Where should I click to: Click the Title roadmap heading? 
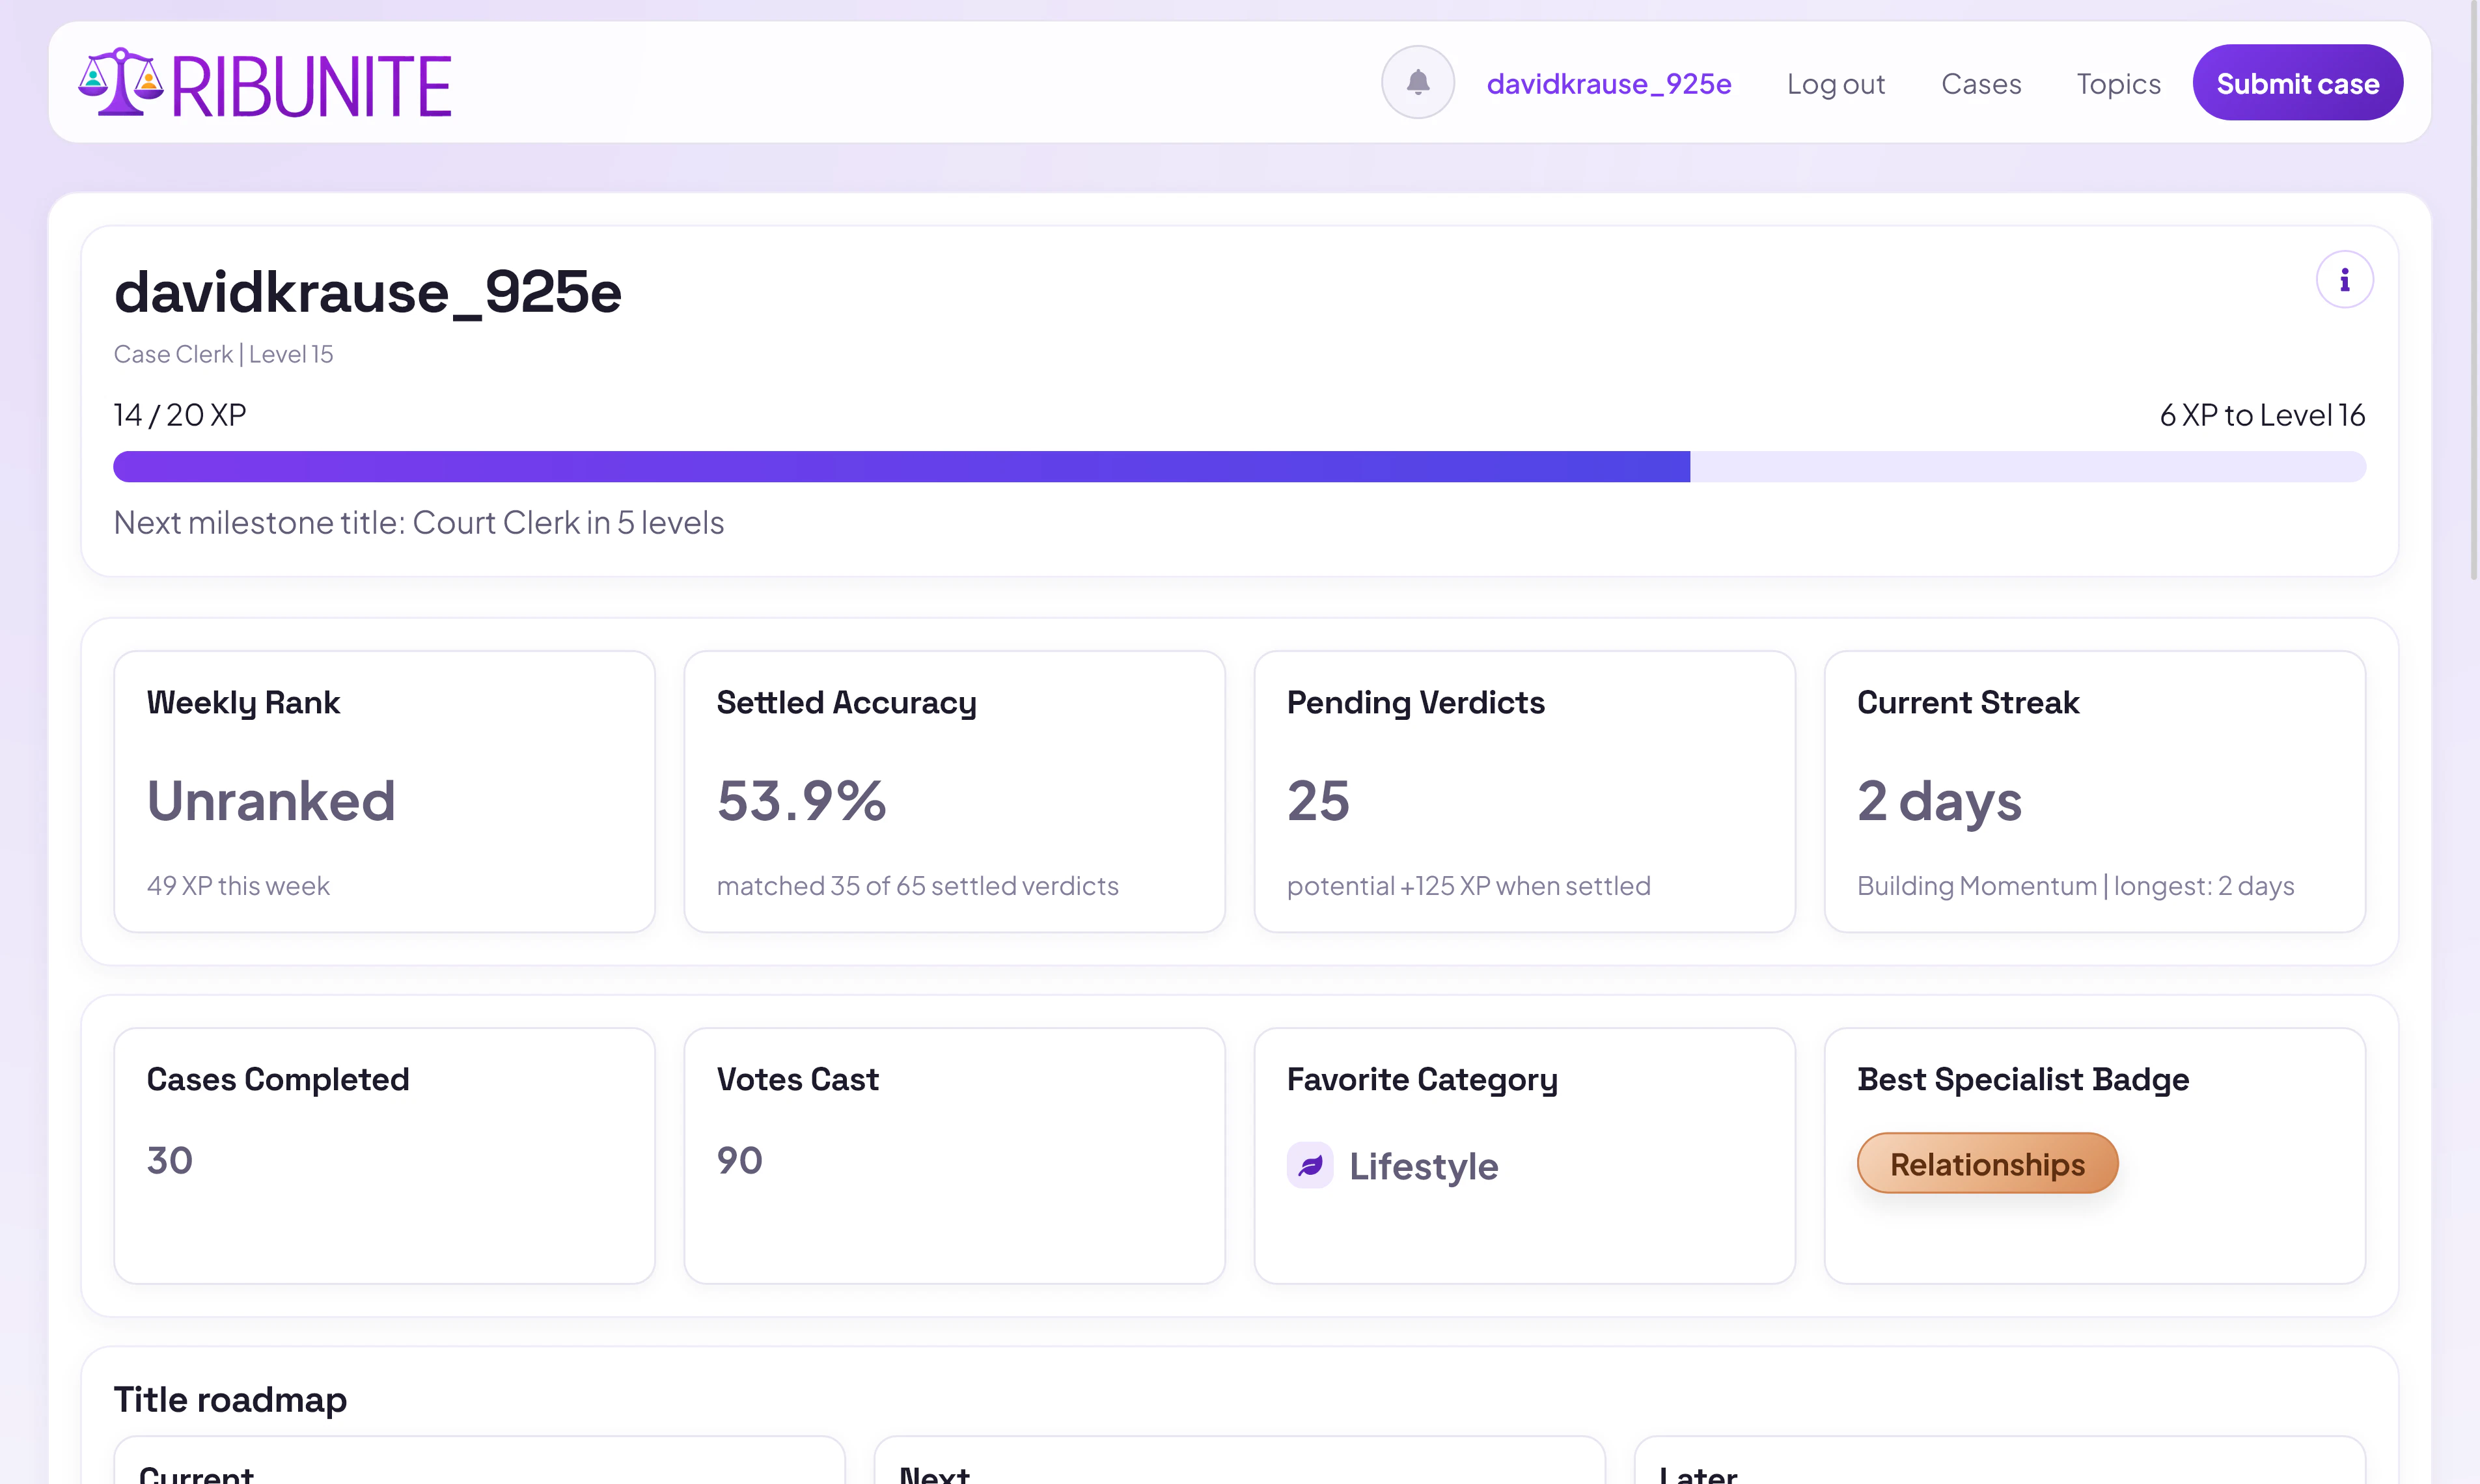coord(230,1399)
